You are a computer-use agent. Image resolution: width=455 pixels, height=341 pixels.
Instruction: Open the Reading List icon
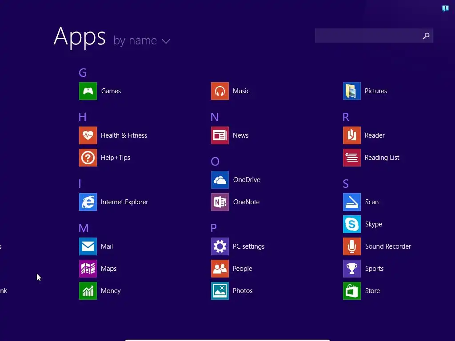(352, 158)
